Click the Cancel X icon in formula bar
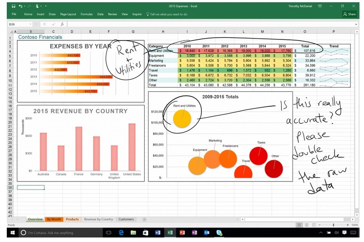 tap(45, 24)
